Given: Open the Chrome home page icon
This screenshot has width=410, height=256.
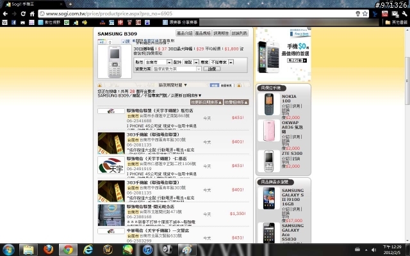Looking at the screenshot, I should 32,13.
